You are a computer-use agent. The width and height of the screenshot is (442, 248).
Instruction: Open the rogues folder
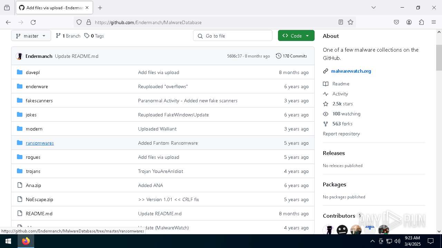pos(33,157)
